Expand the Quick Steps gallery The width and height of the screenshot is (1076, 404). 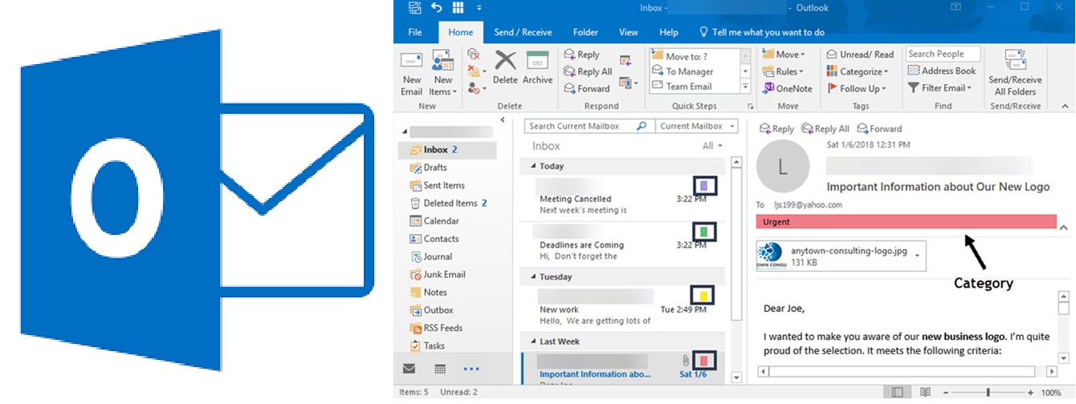click(746, 87)
